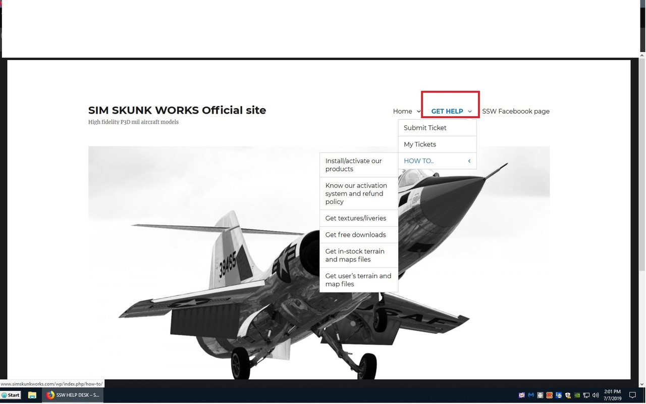Choose Submit Ticket from the GET HELP menu
The width and height of the screenshot is (646, 404).
437,128
